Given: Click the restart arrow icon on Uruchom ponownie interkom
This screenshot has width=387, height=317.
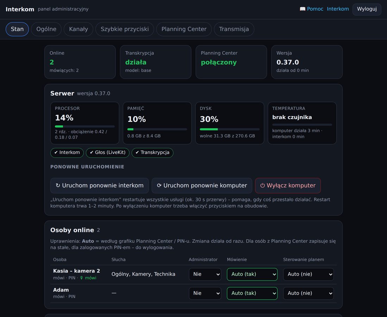Looking at the screenshot, I should (58, 185).
